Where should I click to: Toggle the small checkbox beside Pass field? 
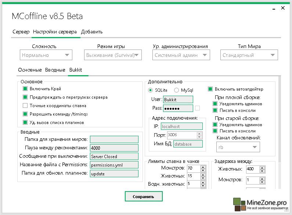tap(198, 108)
